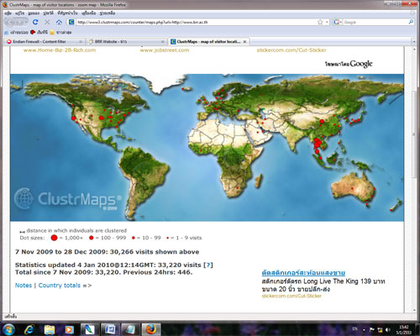Reload the page with the refresh icon

pos(35,22)
